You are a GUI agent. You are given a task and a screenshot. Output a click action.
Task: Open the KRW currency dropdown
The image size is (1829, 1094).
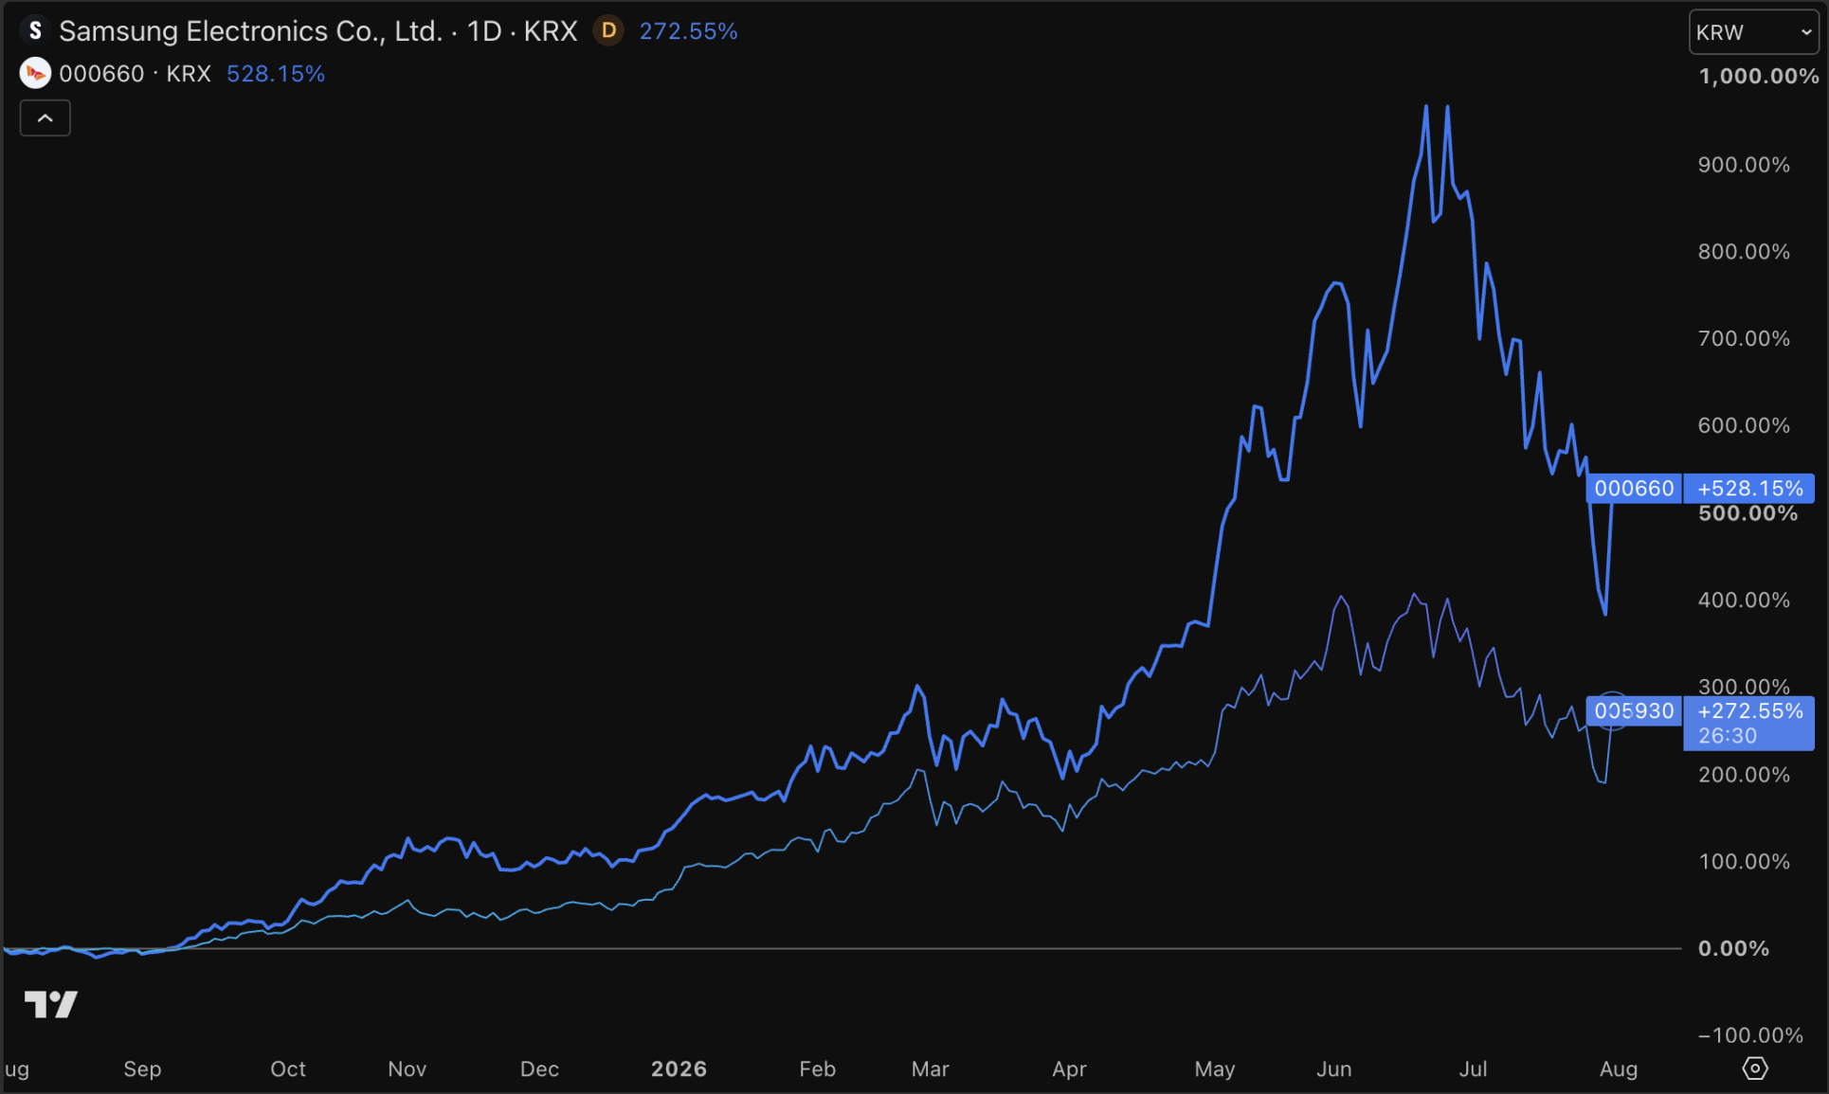pyautogui.click(x=1753, y=32)
